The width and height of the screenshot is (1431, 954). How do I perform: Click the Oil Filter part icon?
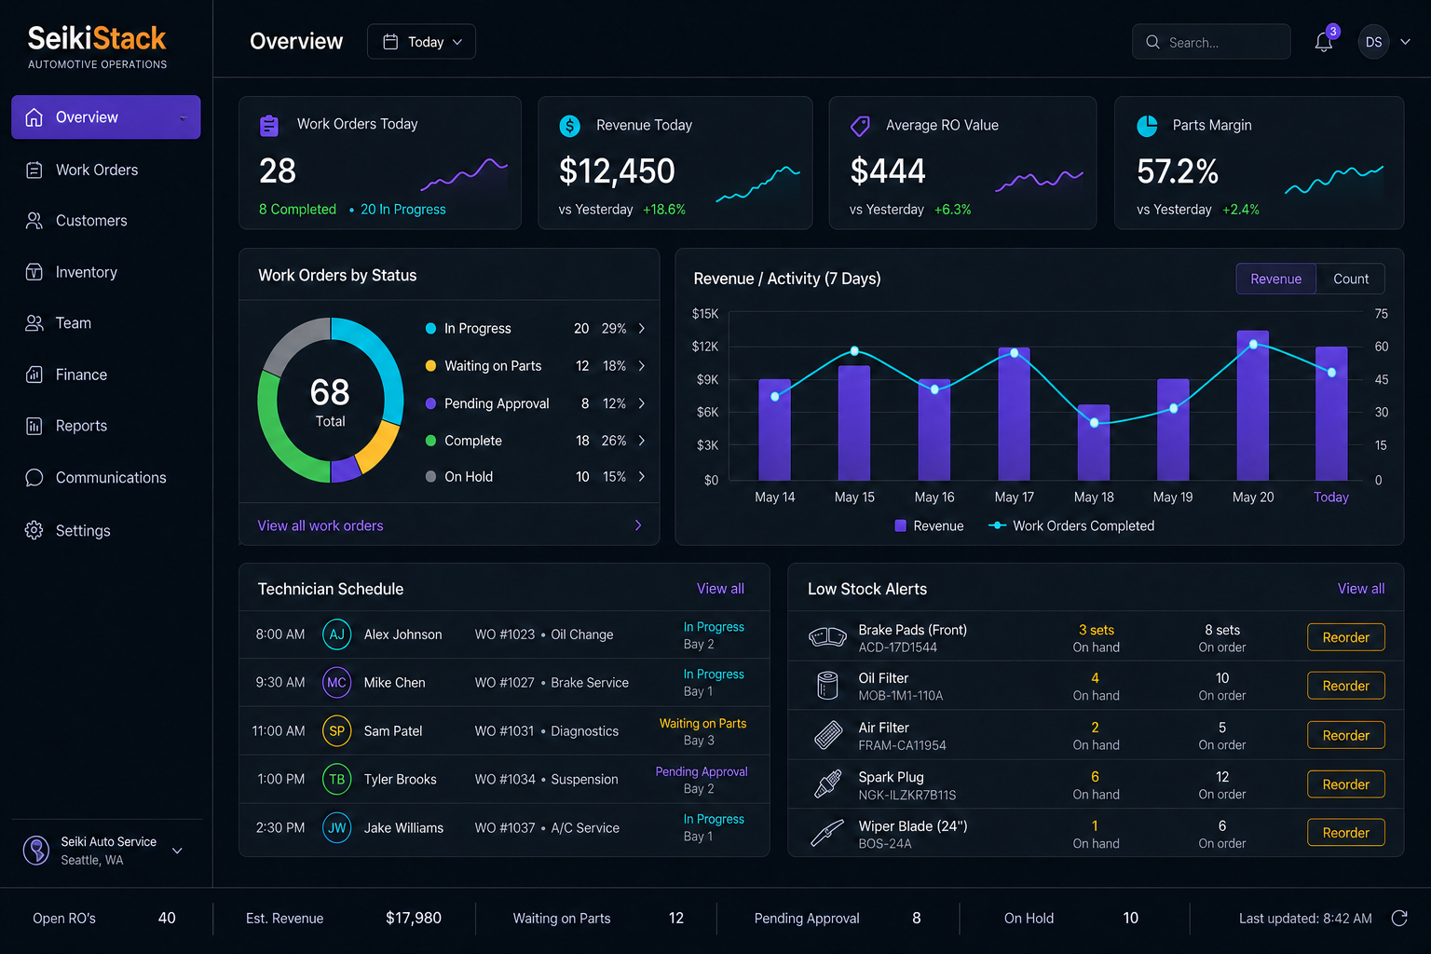(x=827, y=686)
